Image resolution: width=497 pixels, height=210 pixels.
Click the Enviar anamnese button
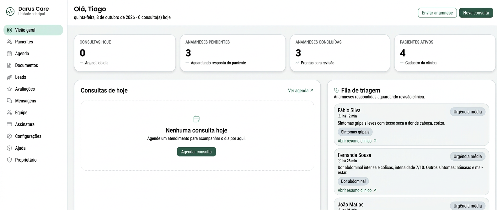pos(437,13)
